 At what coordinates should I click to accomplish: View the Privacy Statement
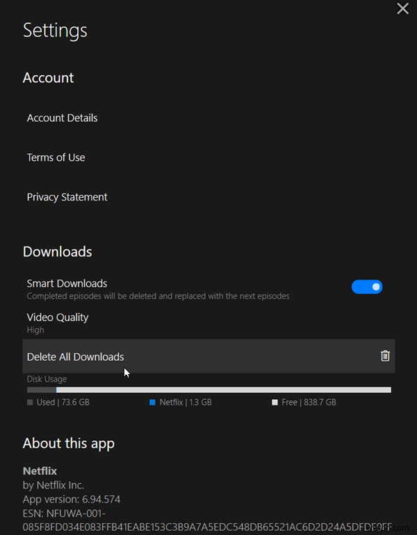click(67, 197)
